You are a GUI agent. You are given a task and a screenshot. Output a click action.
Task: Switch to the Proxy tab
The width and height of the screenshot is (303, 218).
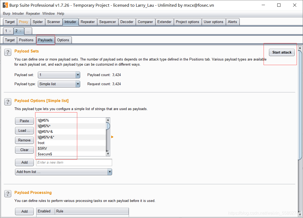coord(24,22)
